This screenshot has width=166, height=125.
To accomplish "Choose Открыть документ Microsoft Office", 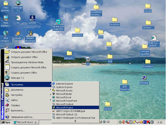I will point(28,52).
